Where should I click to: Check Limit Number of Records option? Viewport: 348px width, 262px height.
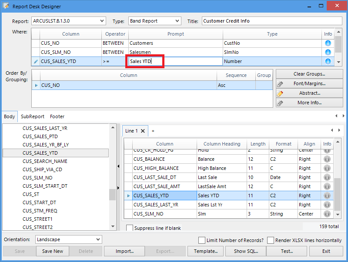pyautogui.click(x=202, y=240)
